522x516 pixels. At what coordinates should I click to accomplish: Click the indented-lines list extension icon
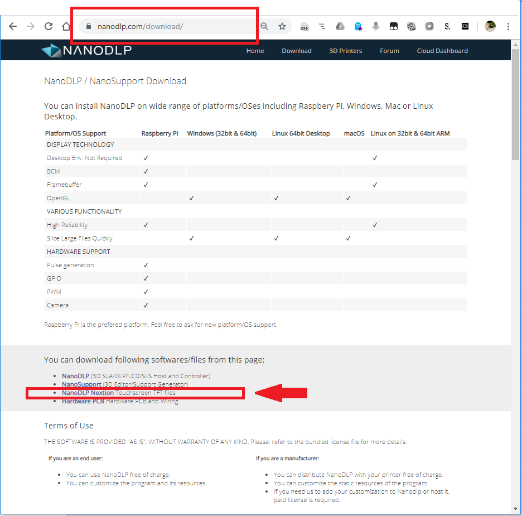322,26
